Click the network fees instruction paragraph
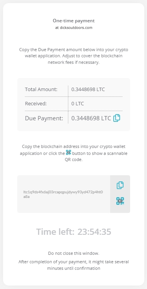 tap(74, 56)
